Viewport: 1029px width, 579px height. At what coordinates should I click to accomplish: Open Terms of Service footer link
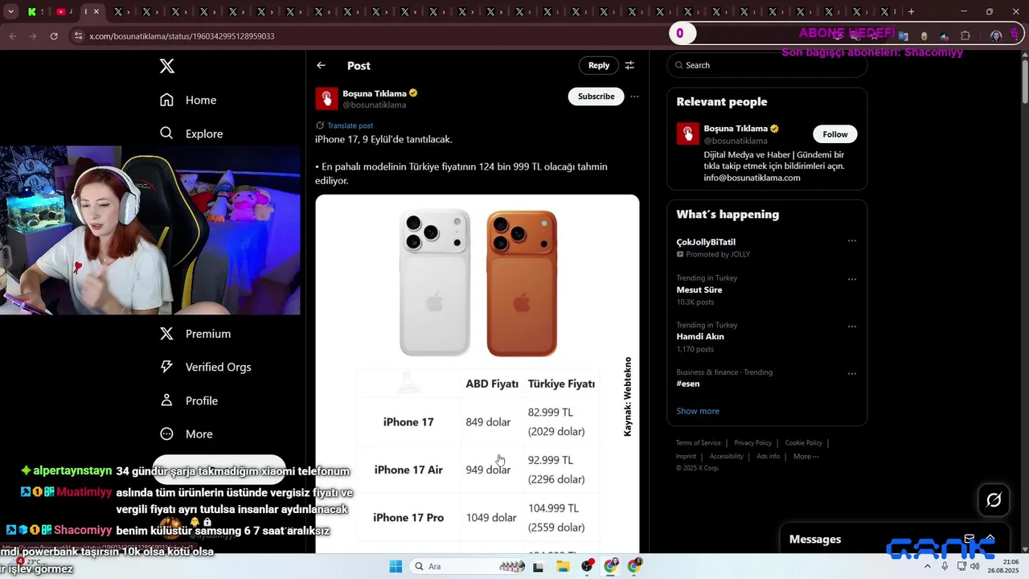tap(698, 443)
